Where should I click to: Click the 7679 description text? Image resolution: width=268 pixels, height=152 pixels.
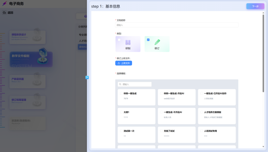click(126, 98)
